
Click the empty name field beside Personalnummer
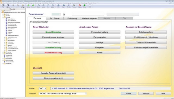click(x=88, y=14)
